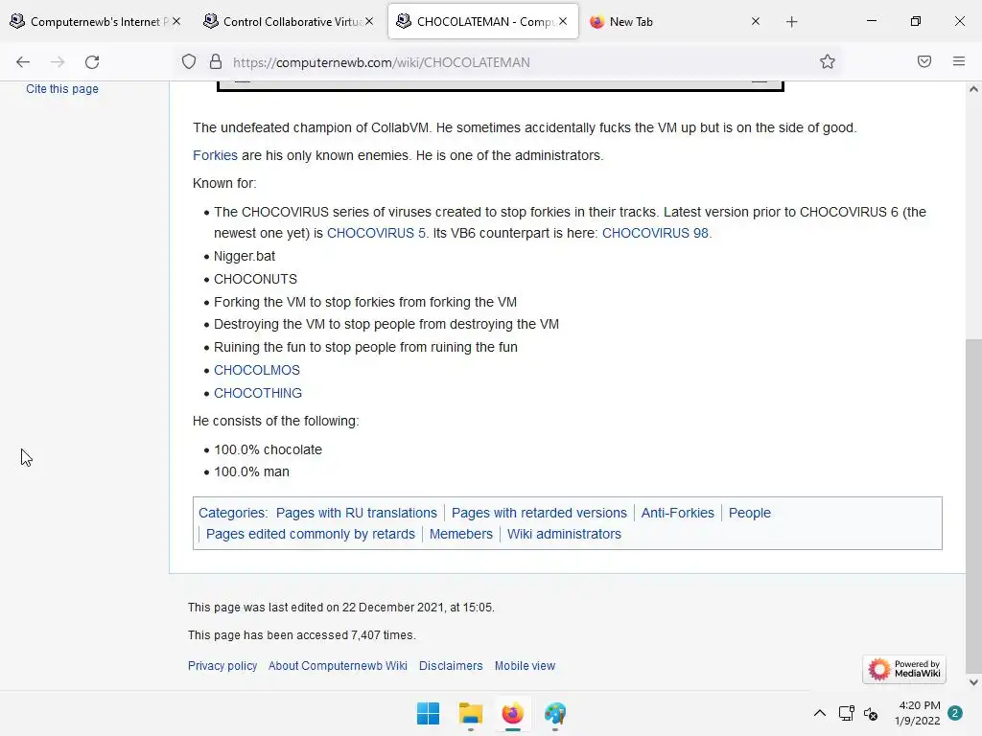View site security padlock info
Screen dimensions: 982x736
coord(216,62)
